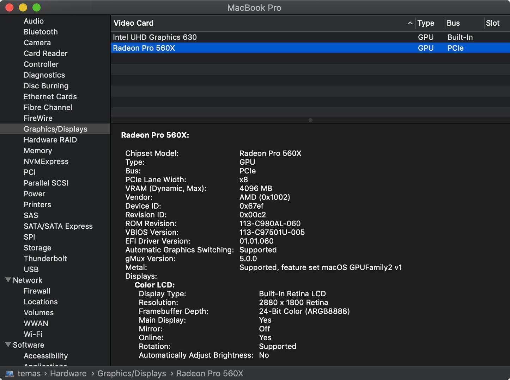Select the Intel UHD Graphics 630 row
The width and height of the screenshot is (510, 380).
click(x=310, y=37)
